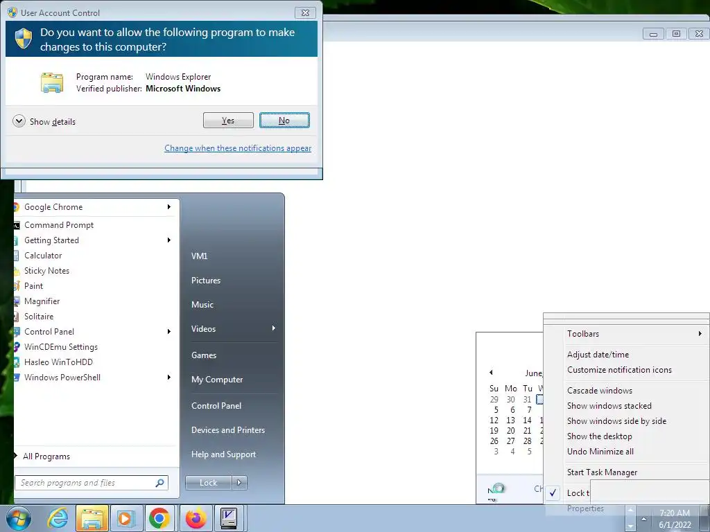Open Help and Support
This screenshot has width=710, height=532.
point(223,454)
